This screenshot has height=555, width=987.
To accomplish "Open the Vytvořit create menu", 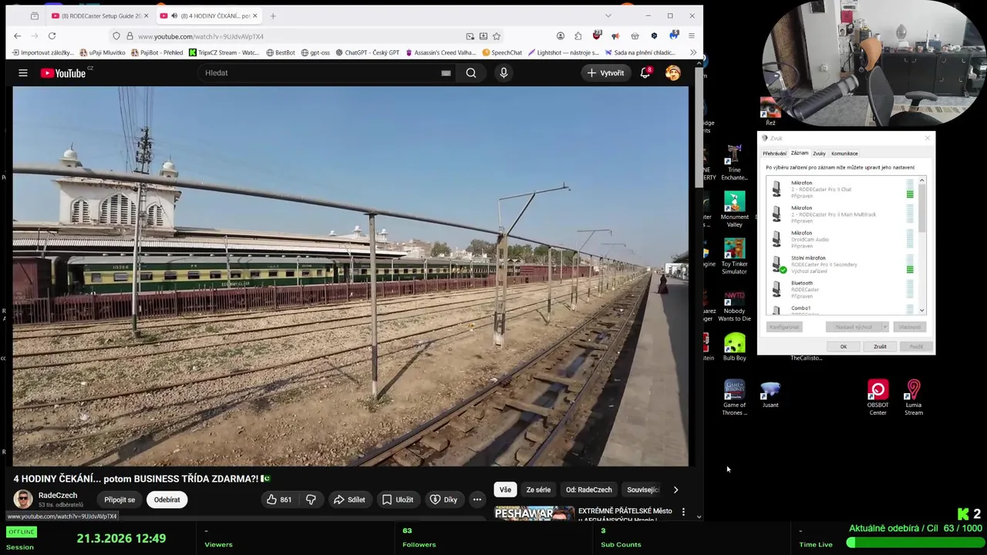I will 606,72.
